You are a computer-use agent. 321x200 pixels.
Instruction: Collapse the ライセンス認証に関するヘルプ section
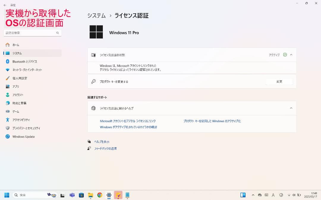(291, 108)
